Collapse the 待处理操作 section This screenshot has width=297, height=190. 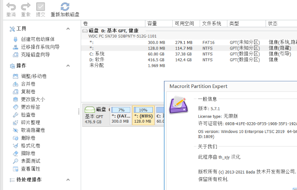point(68,180)
